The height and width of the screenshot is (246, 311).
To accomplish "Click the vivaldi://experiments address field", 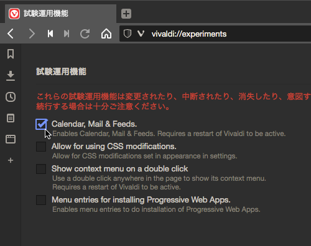I will [215, 34].
